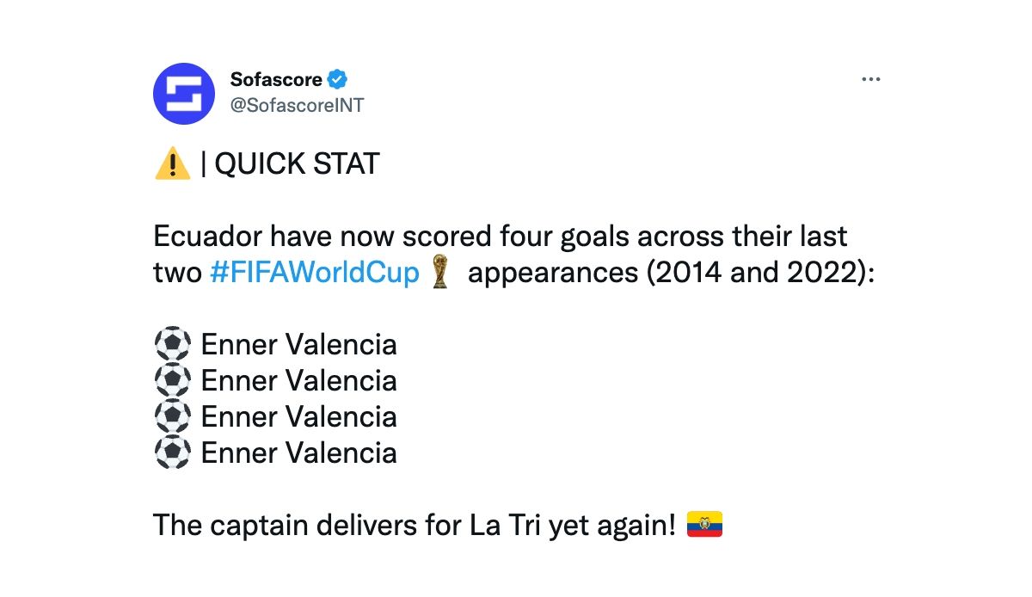Click the QUICK STAT heading text

pos(297,164)
